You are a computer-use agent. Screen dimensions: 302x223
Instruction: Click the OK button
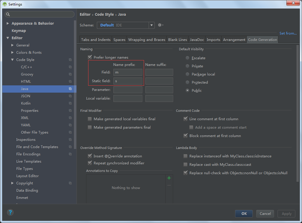(x=244, y=214)
